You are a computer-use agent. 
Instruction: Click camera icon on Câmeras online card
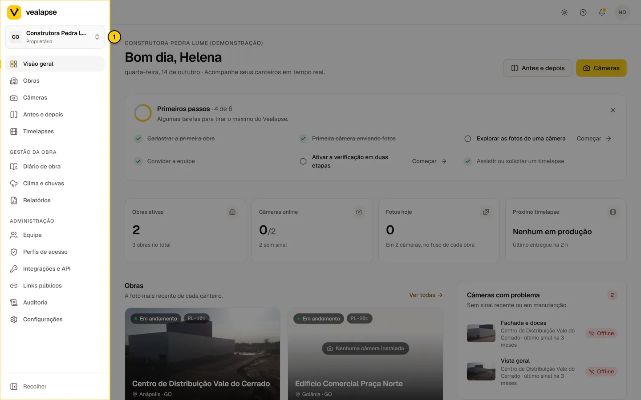(359, 212)
